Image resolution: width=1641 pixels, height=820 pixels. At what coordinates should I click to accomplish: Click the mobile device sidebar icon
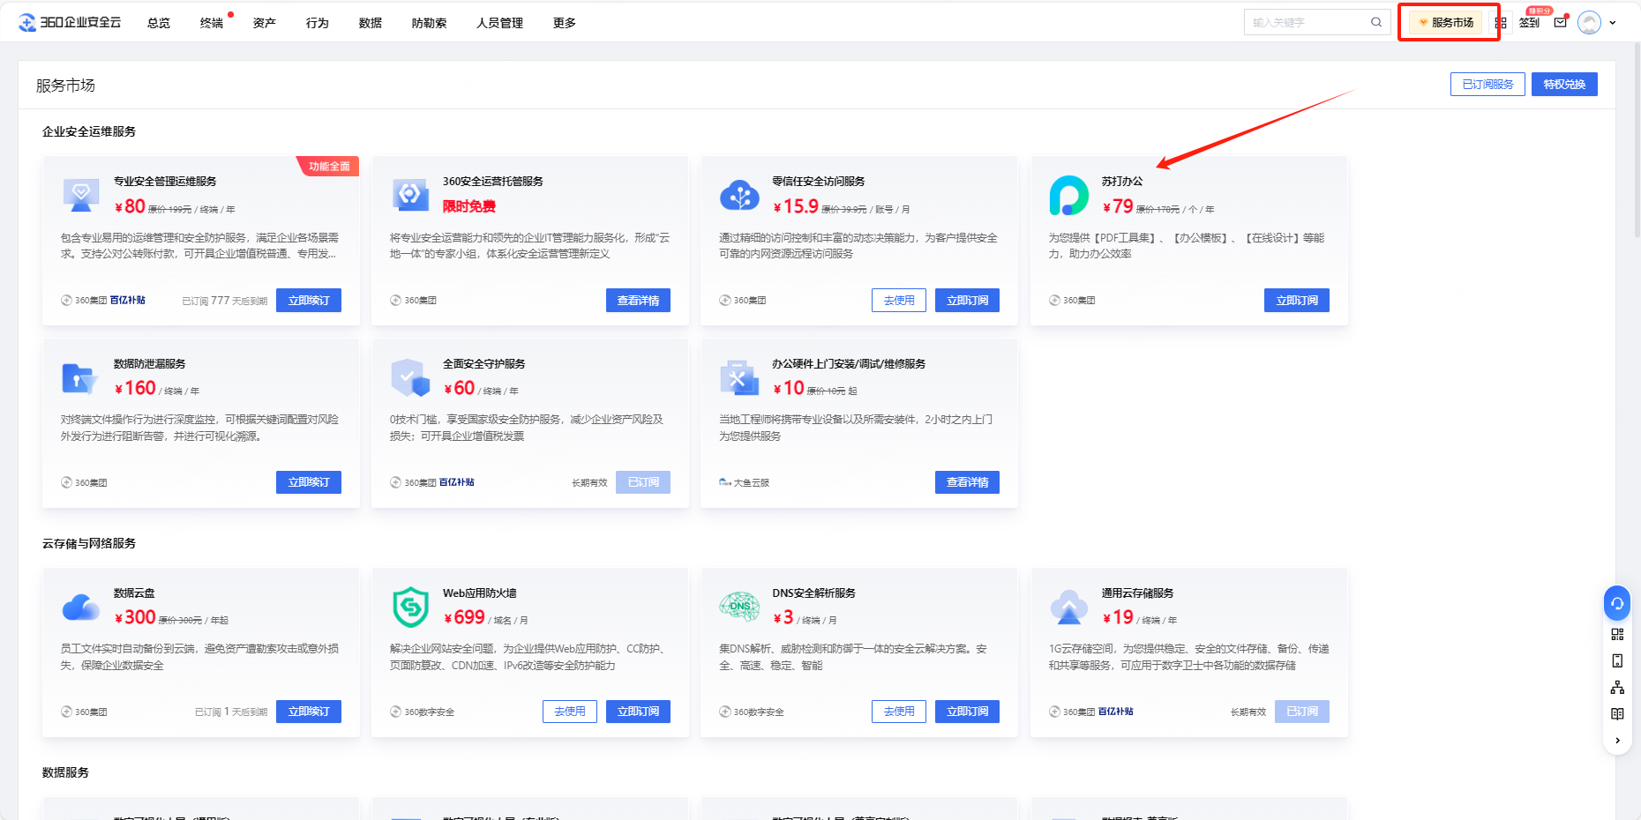click(1617, 660)
